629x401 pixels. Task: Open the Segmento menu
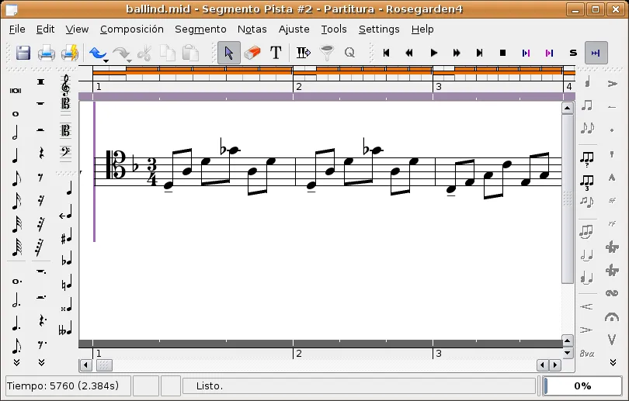(200, 29)
